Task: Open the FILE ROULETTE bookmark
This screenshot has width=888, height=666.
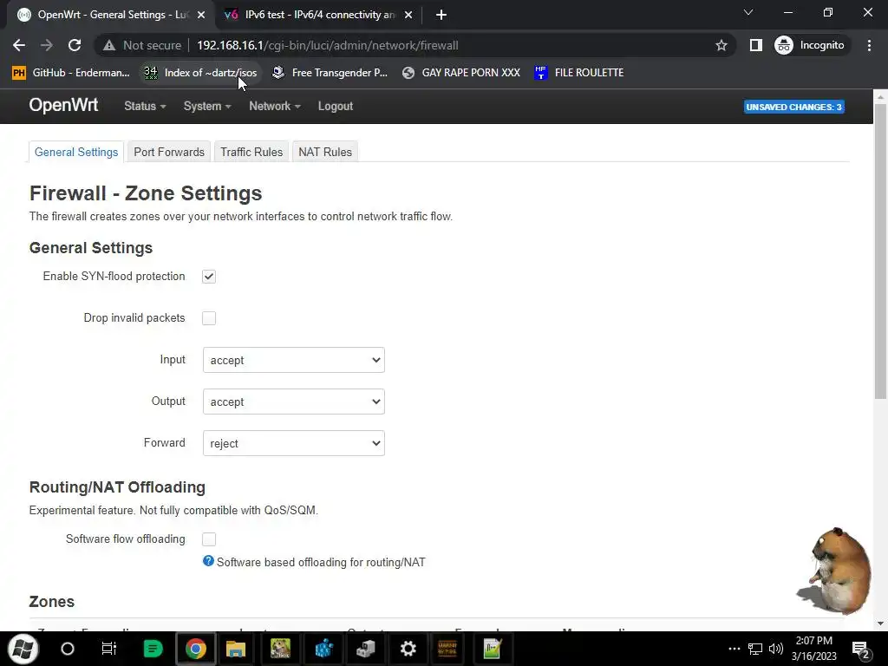Action: pyautogui.click(x=578, y=73)
